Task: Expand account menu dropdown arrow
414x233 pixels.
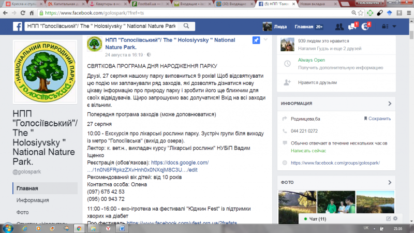Action: coord(394,26)
